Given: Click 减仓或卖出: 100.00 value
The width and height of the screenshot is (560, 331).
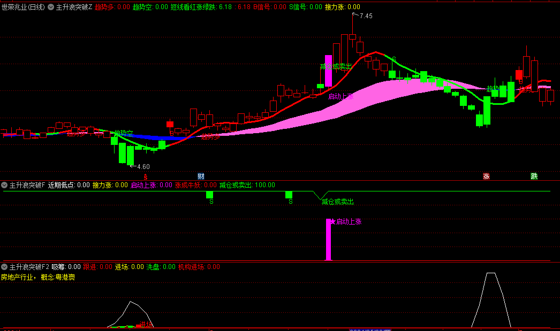Looking at the screenshot, I should pyautogui.click(x=247, y=185).
